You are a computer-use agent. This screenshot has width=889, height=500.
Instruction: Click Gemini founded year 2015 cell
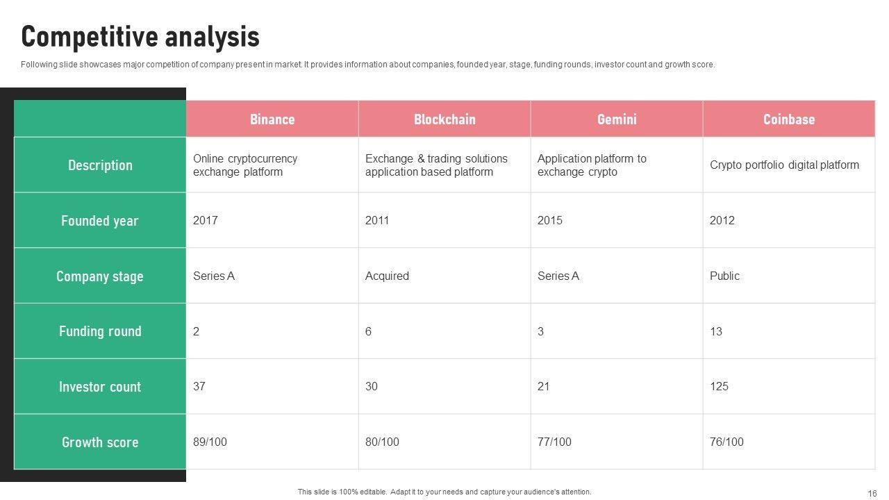(550, 220)
